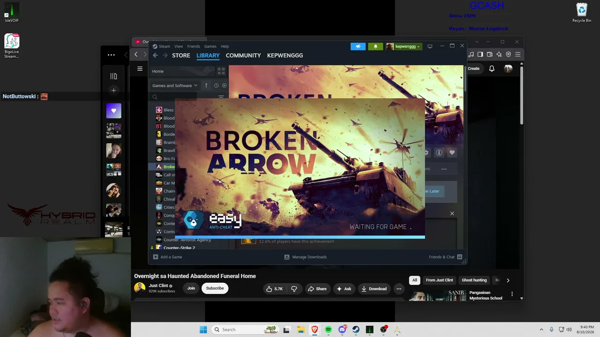Click plus icon in left sidebar app
The height and width of the screenshot is (337, 600).
pyautogui.click(x=113, y=90)
